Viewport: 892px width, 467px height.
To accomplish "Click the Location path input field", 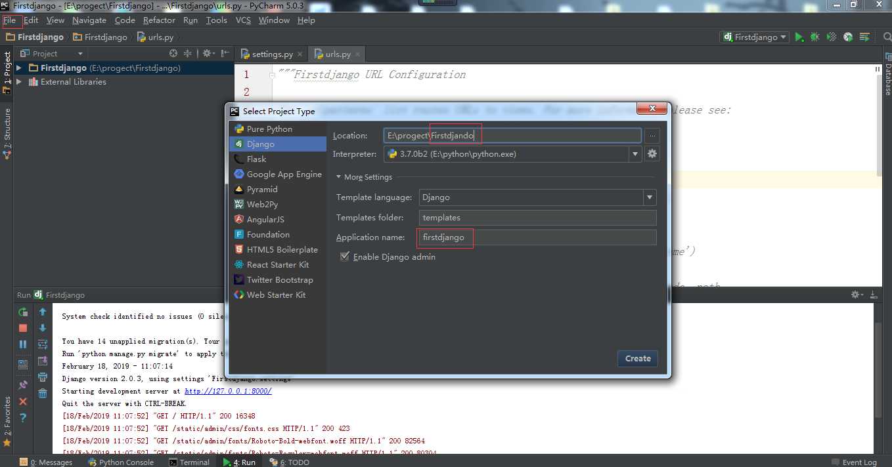I will (x=512, y=136).
